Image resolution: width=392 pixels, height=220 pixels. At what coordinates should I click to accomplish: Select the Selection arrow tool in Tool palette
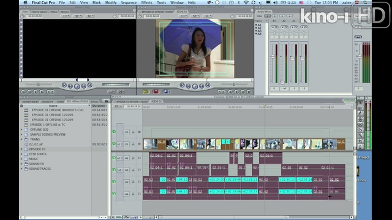tap(360, 102)
